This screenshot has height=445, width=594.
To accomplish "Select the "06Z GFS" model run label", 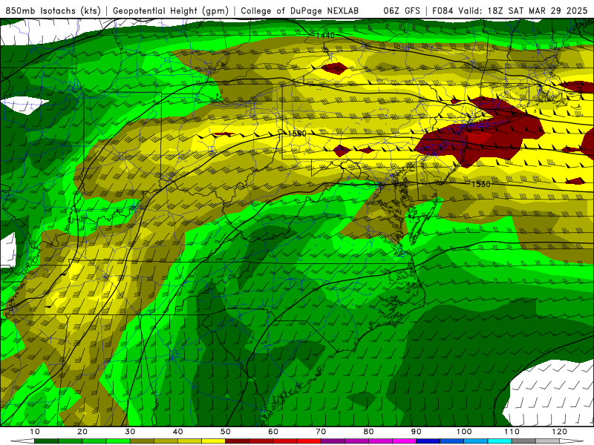I will [402, 10].
